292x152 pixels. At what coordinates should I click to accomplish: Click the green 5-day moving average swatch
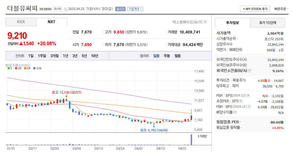[x=9, y=68]
